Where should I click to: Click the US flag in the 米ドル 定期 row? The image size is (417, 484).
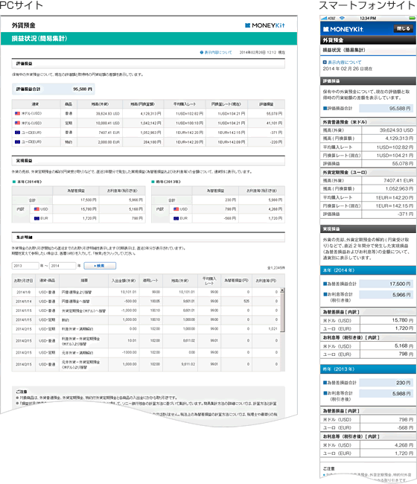click(17, 123)
